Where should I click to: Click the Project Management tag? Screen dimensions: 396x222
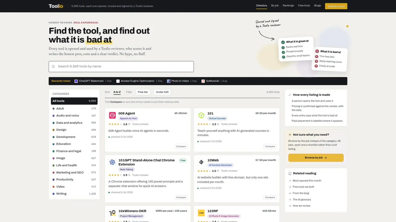(x=131, y=216)
